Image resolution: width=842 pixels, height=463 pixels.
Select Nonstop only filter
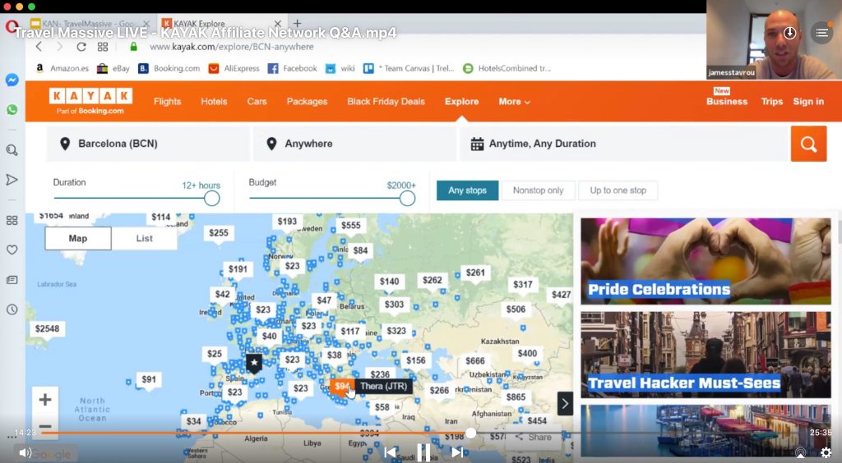coord(538,190)
